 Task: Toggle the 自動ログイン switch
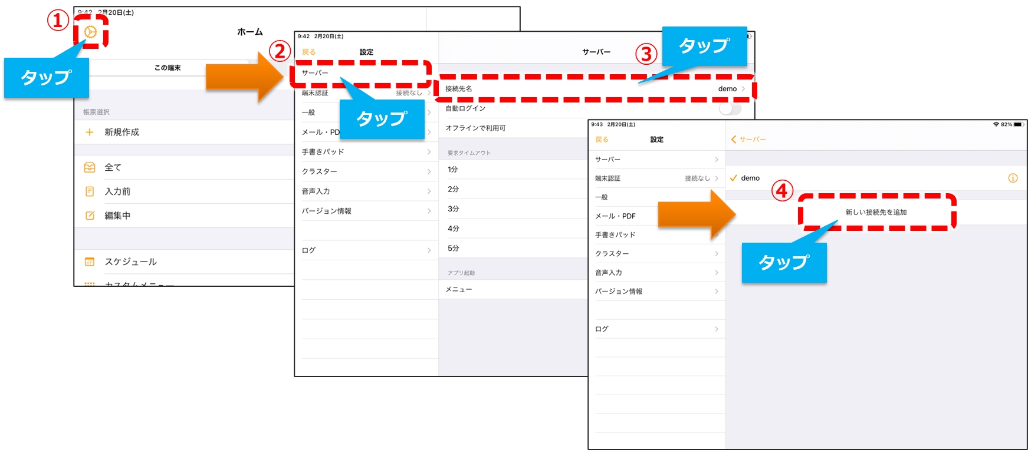coord(730,109)
